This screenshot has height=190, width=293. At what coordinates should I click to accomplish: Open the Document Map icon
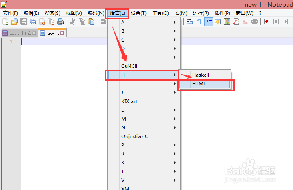coord(227,22)
